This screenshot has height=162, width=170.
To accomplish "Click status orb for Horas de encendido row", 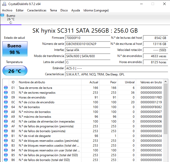I will point(6,97).
